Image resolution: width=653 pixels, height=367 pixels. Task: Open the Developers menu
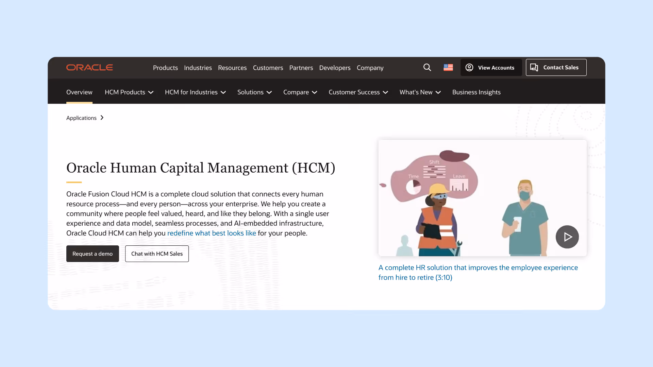pos(335,68)
